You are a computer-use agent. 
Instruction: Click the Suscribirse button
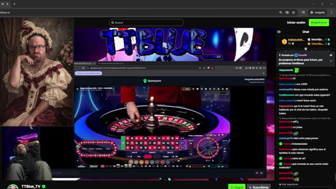pos(259,187)
